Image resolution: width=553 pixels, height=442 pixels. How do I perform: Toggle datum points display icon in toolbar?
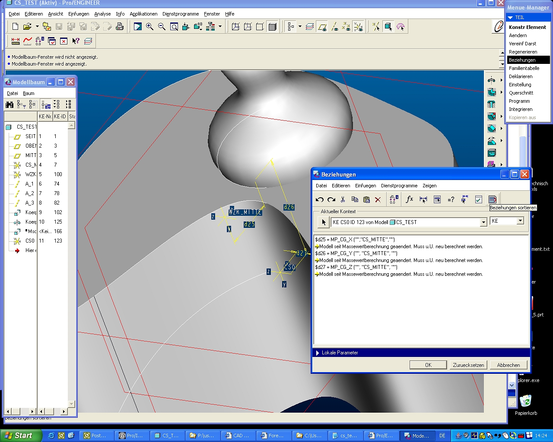346,27
